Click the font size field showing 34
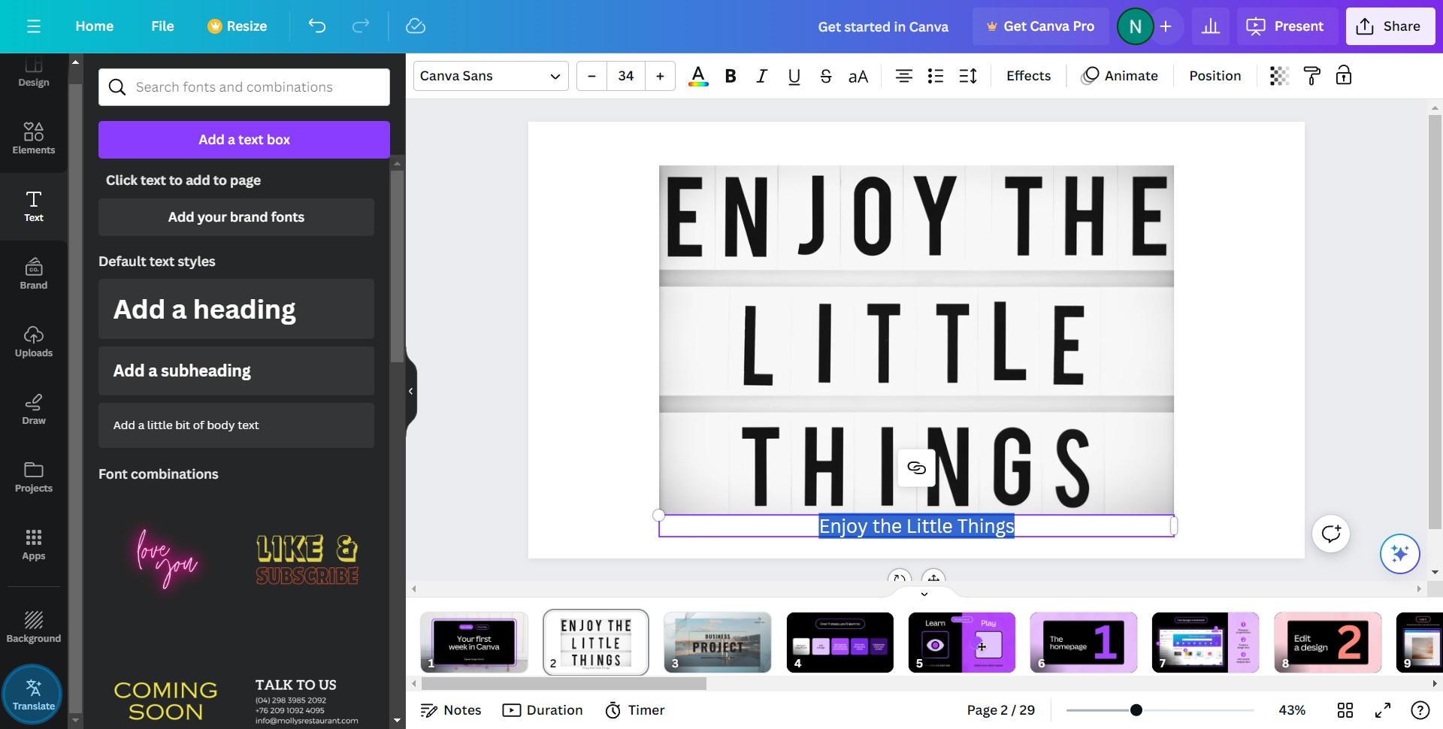 click(x=626, y=76)
